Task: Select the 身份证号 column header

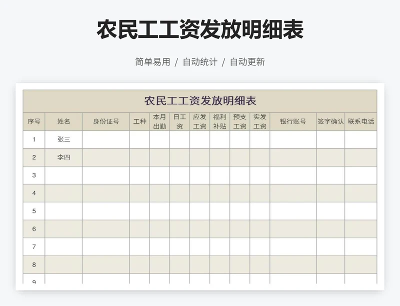Action: [x=106, y=121]
